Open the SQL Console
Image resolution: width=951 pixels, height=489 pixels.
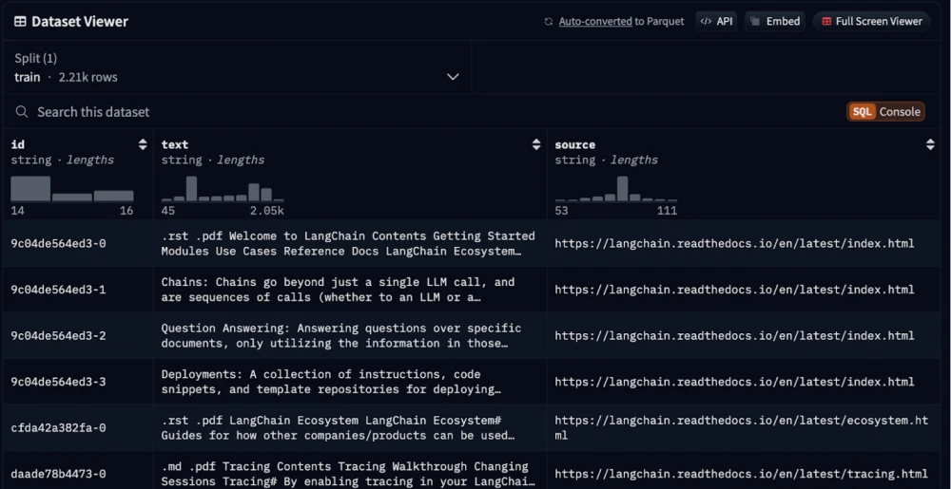[x=885, y=112]
